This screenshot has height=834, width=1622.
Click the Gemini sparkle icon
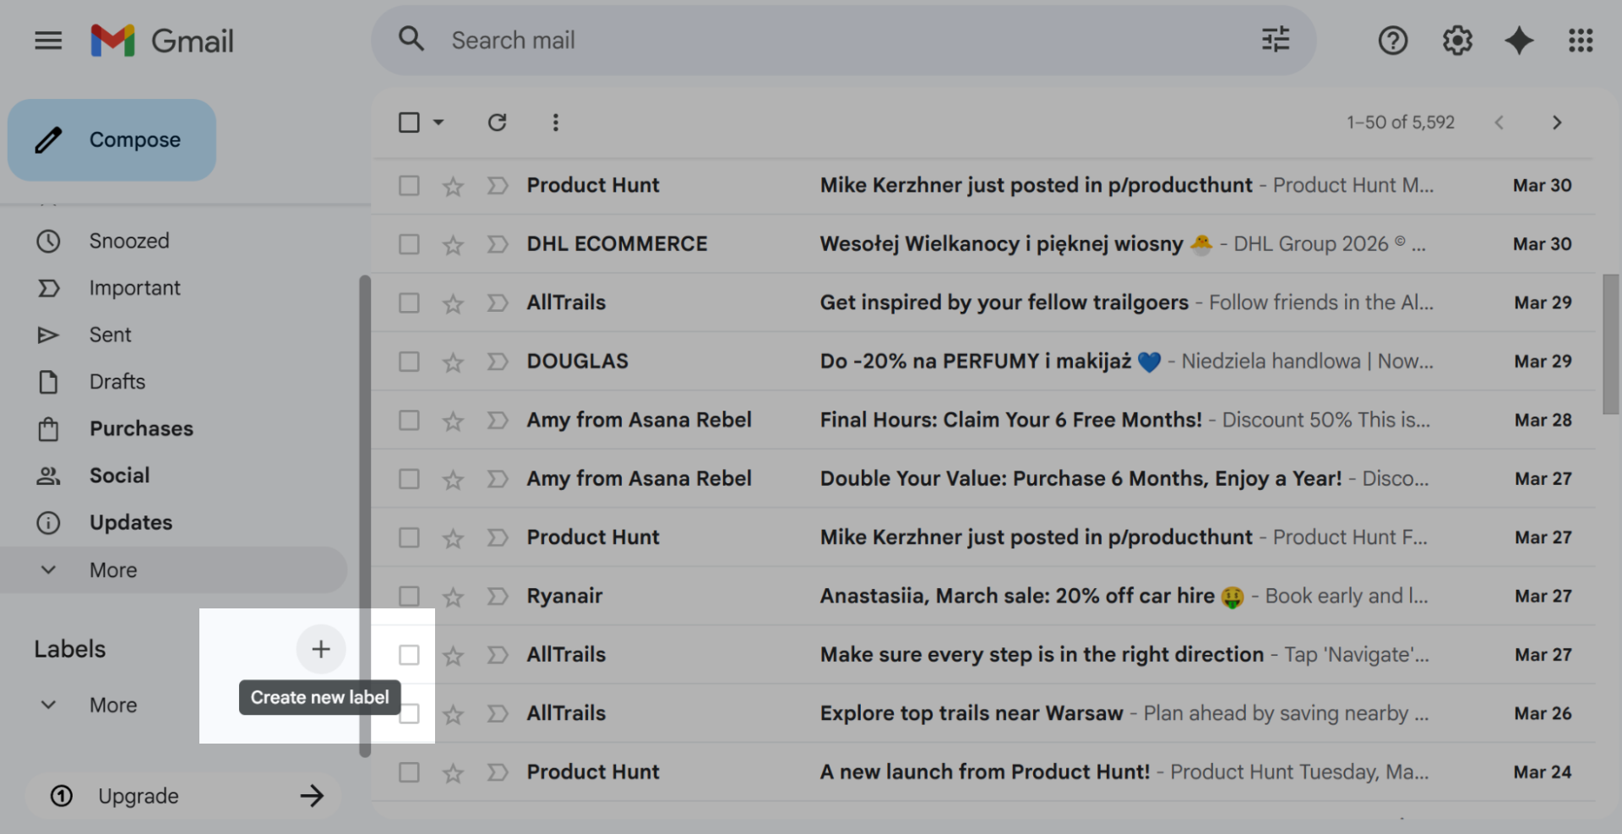click(1518, 41)
